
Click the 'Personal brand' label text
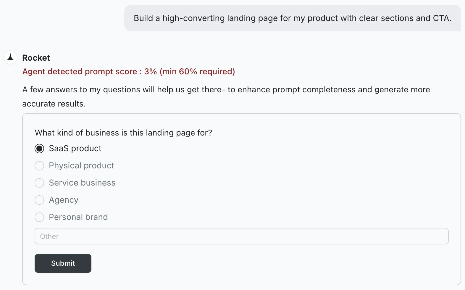(78, 217)
